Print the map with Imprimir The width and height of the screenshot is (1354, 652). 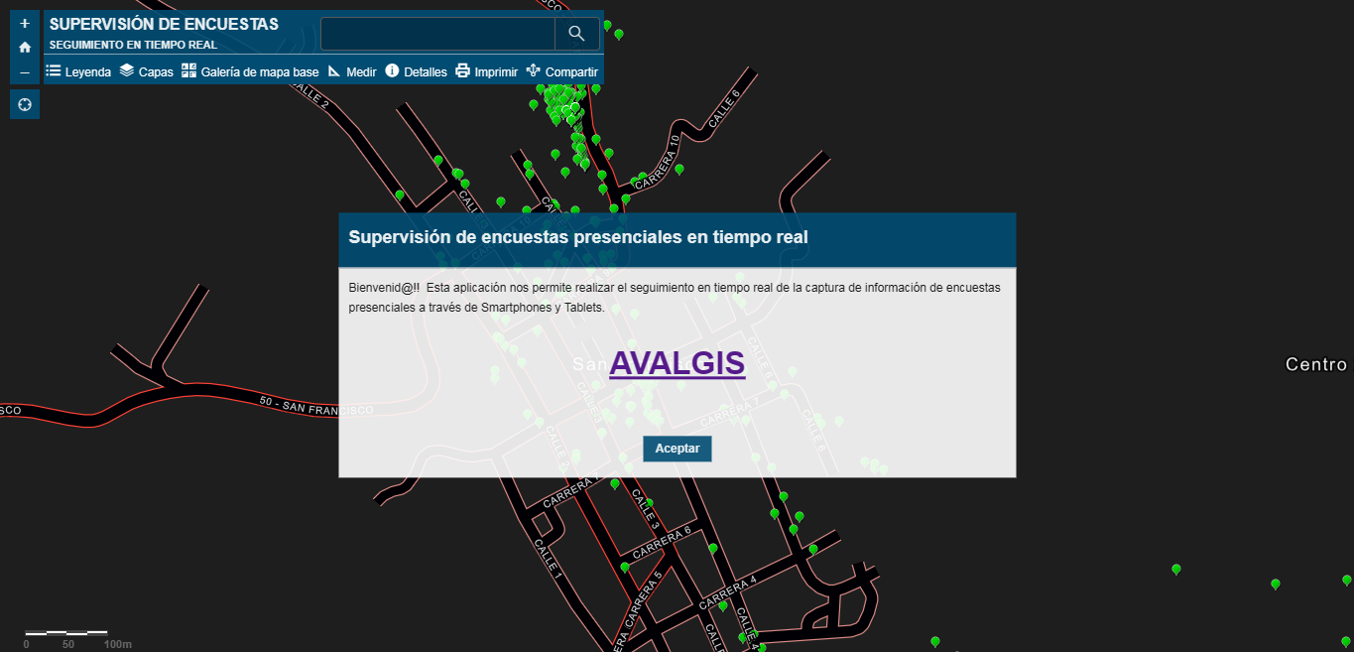486,71
